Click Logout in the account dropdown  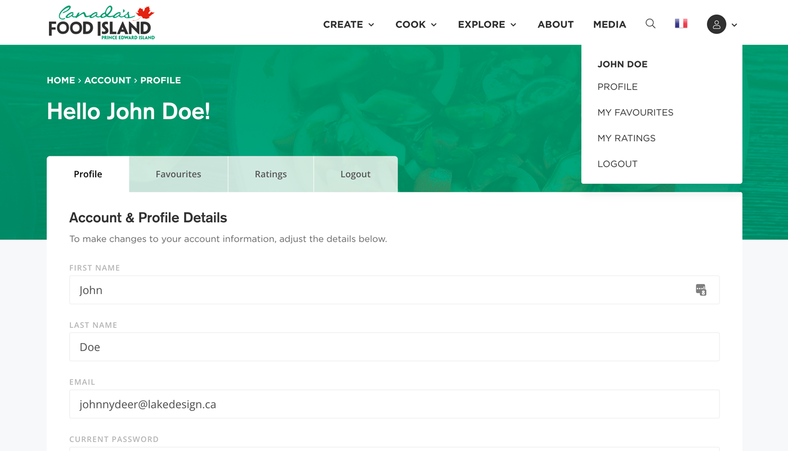(x=617, y=164)
